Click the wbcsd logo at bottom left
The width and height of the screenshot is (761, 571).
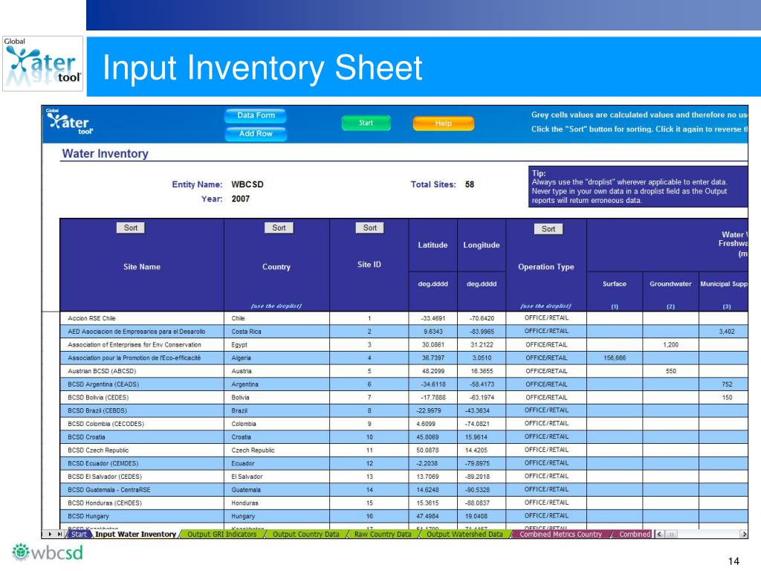48,552
